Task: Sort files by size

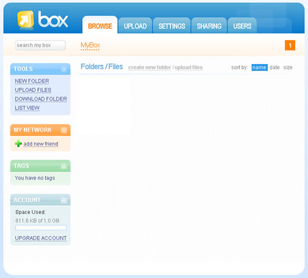Action: pyautogui.click(x=288, y=67)
